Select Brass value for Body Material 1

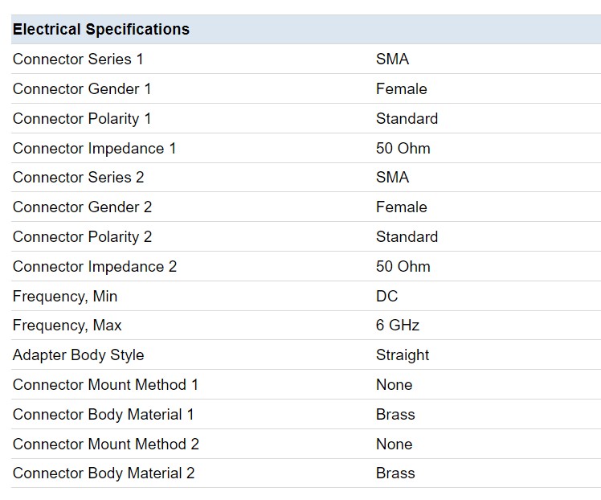(395, 415)
